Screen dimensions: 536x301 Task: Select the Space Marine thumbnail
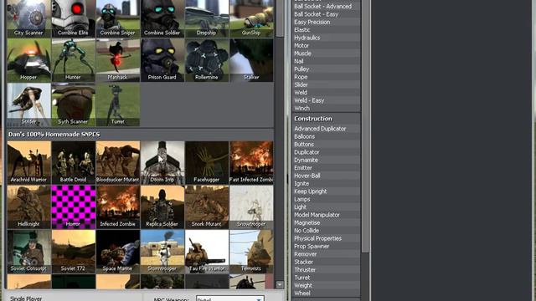(x=117, y=252)
